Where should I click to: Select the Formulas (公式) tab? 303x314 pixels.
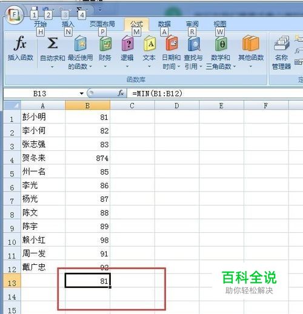[136, 24]
